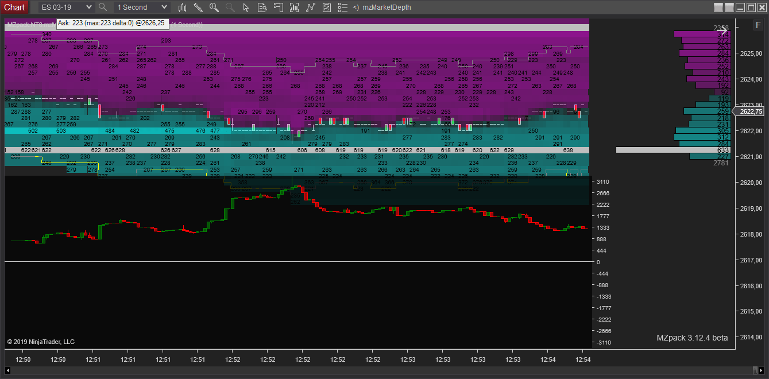
Task: Click the 2616,00 price axis label
Action: tap(751, 285)
